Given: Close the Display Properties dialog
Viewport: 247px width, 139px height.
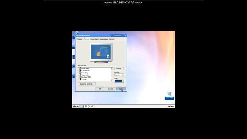Looking at the screenshot, I should click(x=125, y=35).
